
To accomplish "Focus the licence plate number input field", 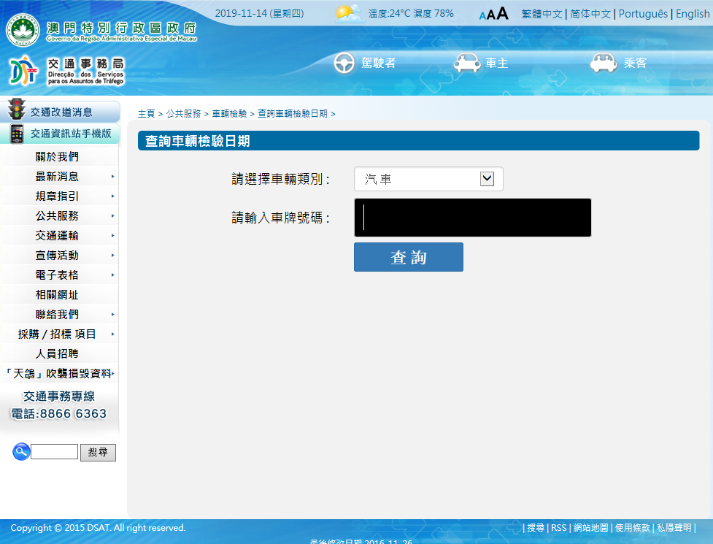I will tap(472, 218).
